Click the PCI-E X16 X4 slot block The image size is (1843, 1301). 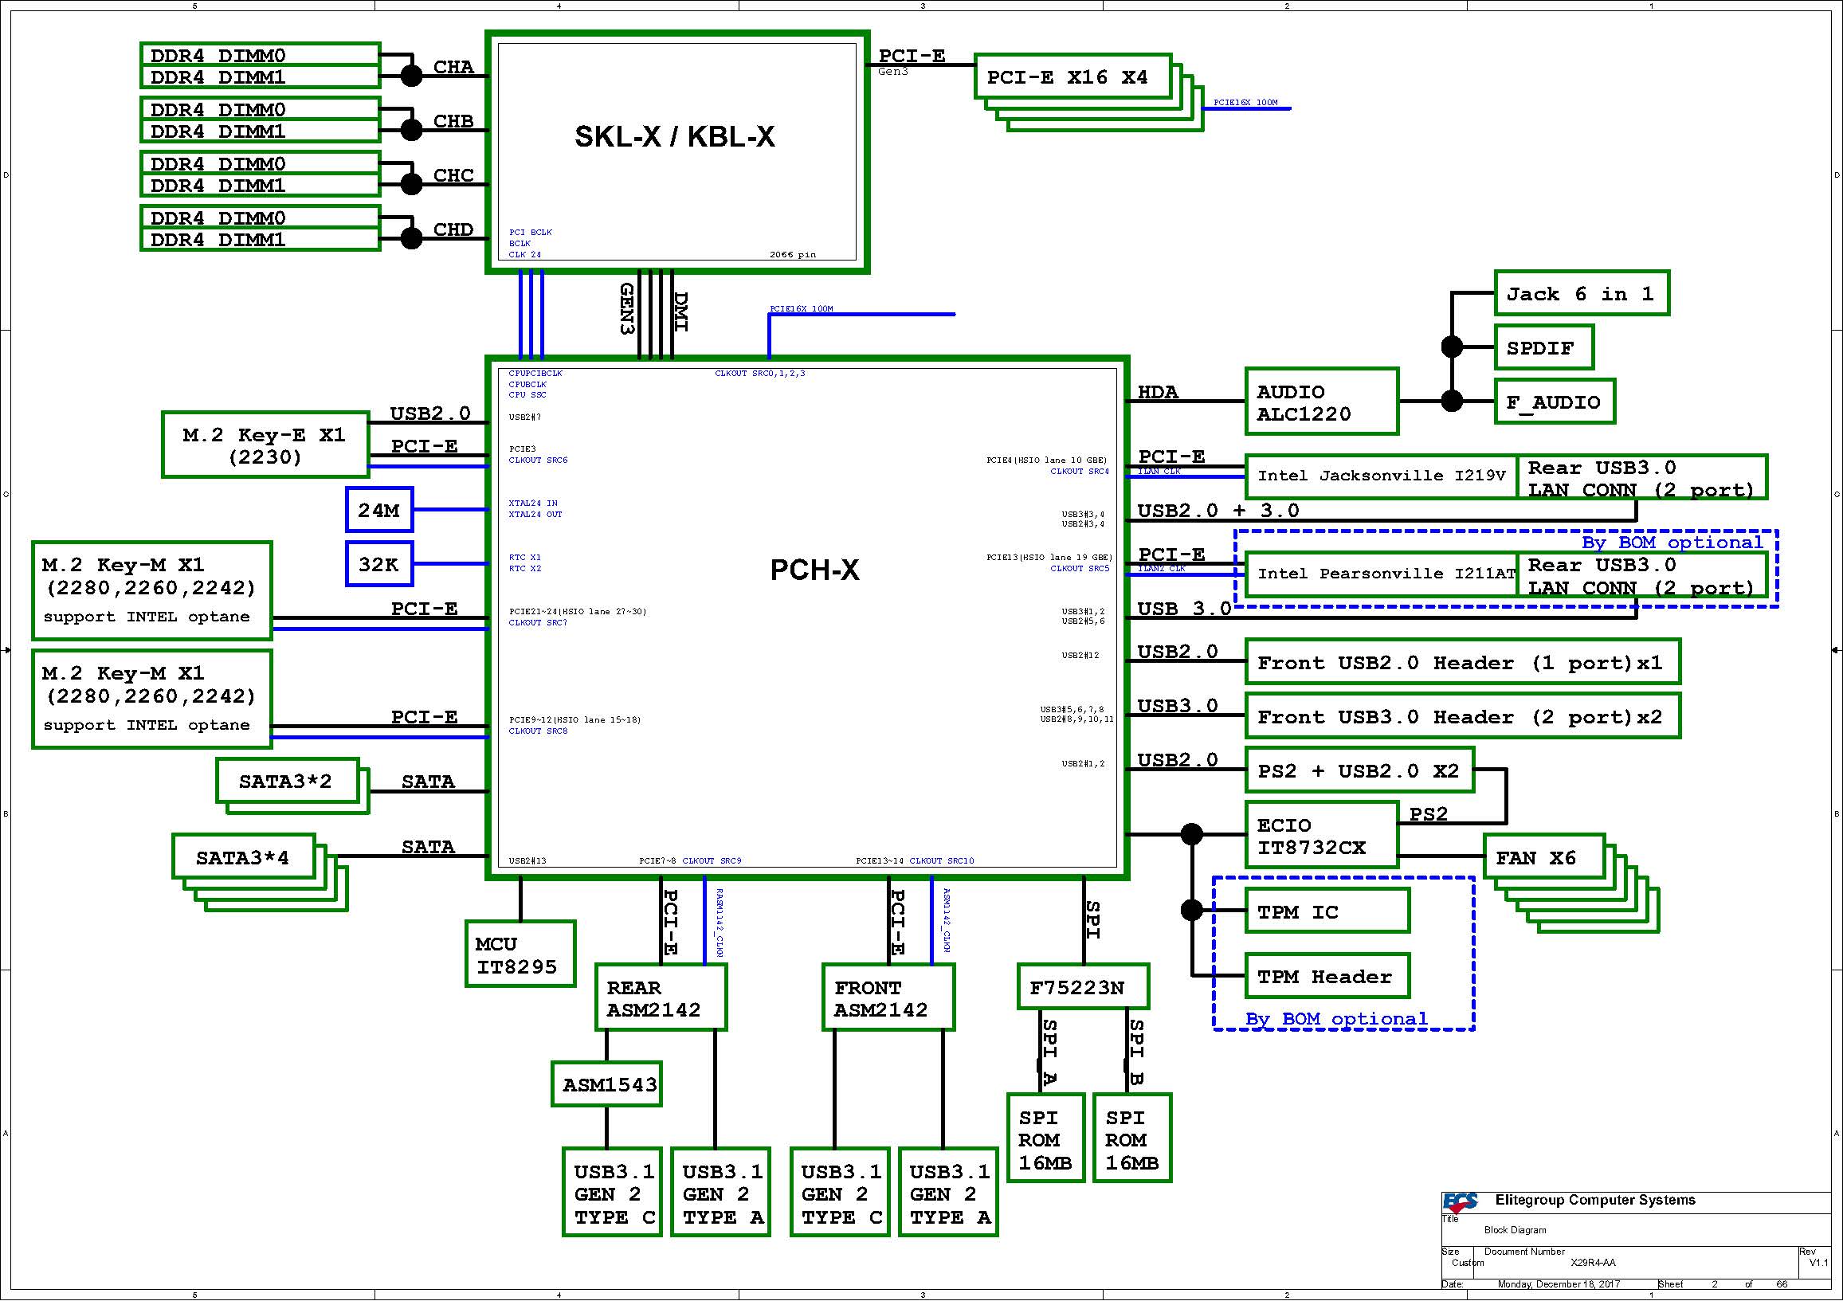1072,76
